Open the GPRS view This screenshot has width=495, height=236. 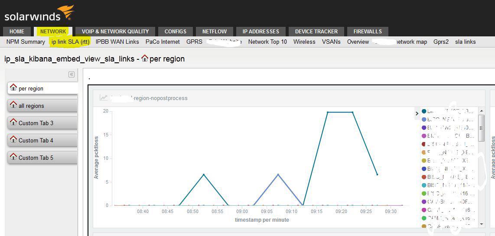[x=194, y=42]
